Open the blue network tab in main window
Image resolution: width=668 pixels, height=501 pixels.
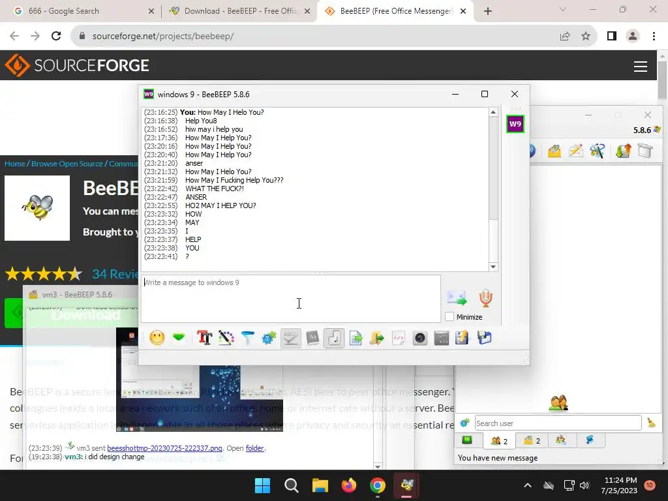pos(590,440)
